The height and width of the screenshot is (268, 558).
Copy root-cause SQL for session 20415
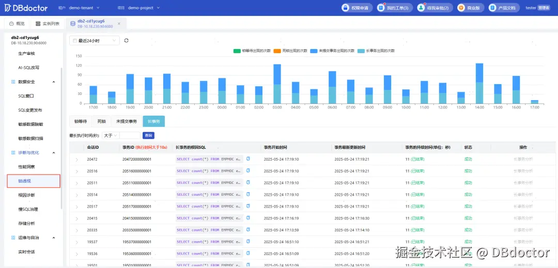[248, 218]
